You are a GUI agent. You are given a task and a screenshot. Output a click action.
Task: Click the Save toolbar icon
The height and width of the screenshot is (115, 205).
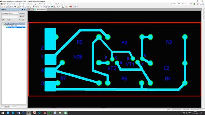pyautogui.click(x=7, y=7)
